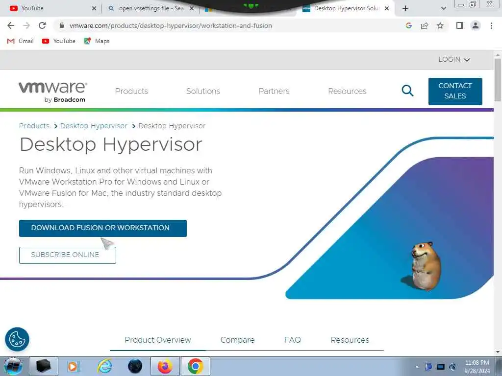Click the site search magnifier icon
This screenshot has width=502, height=376.
click(407, 91)
